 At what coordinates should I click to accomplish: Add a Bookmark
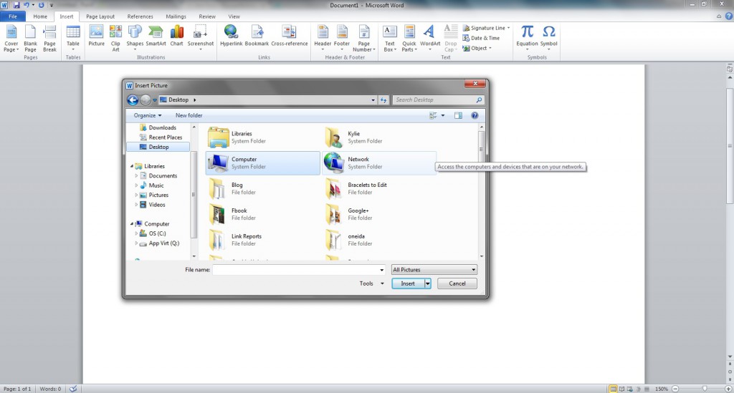click(257, 36)
